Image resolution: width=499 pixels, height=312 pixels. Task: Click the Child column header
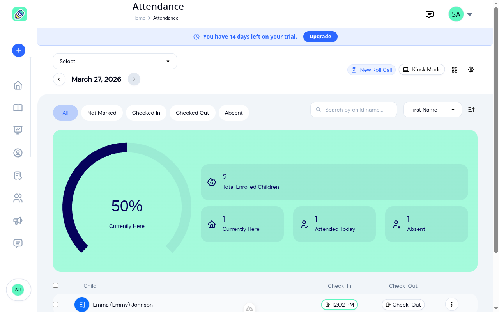point(90,286)
